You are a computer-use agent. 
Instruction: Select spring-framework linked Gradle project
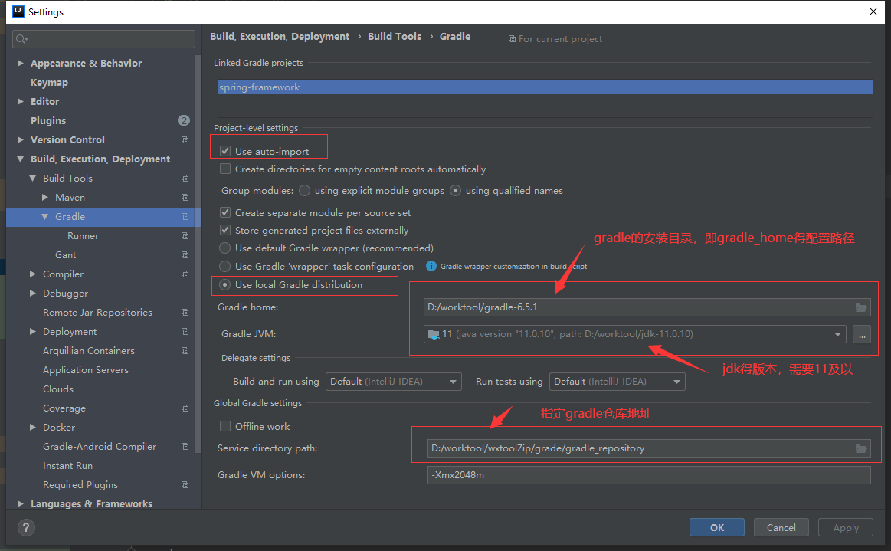pyautogui.click(x=545, y=87)
